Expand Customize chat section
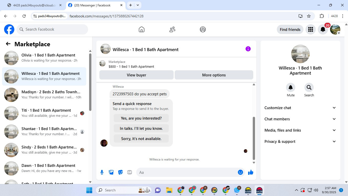The image size is (348, 196). click(x=300, y=108)
